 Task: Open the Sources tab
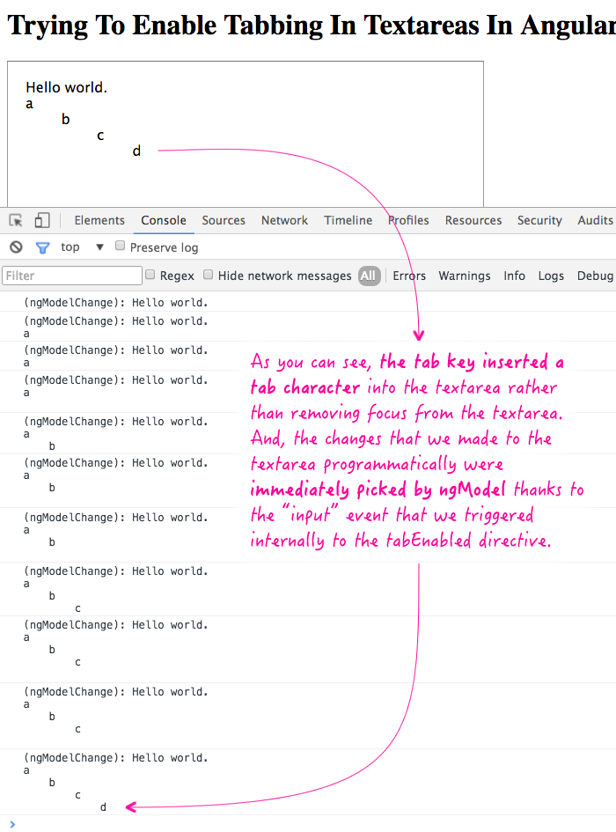pyautogui.click(x=224, y=220)
